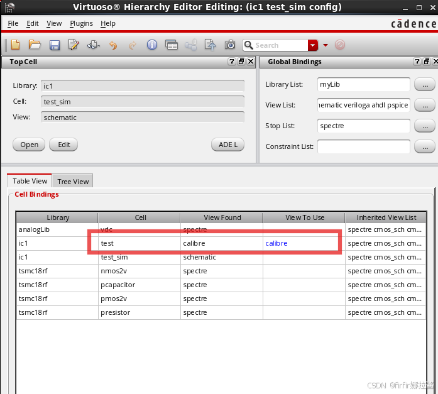Click the blue calibre View To Use cell
Image resolution: width=438 pixels, height=394 pixels.
click(x=304, y=243)
